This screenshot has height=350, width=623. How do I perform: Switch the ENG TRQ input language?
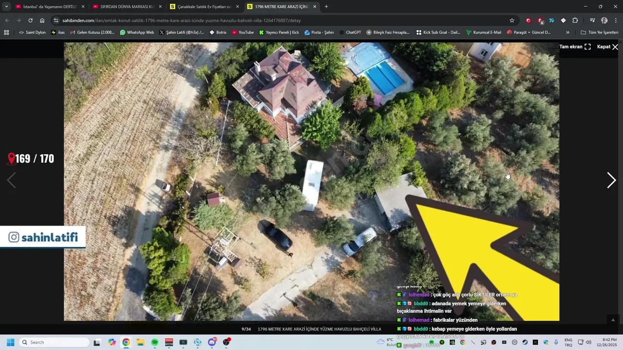point(568,342)
